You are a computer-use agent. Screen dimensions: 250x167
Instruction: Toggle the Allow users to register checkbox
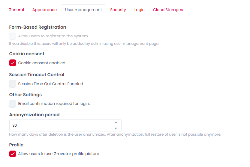click(13, 36)
